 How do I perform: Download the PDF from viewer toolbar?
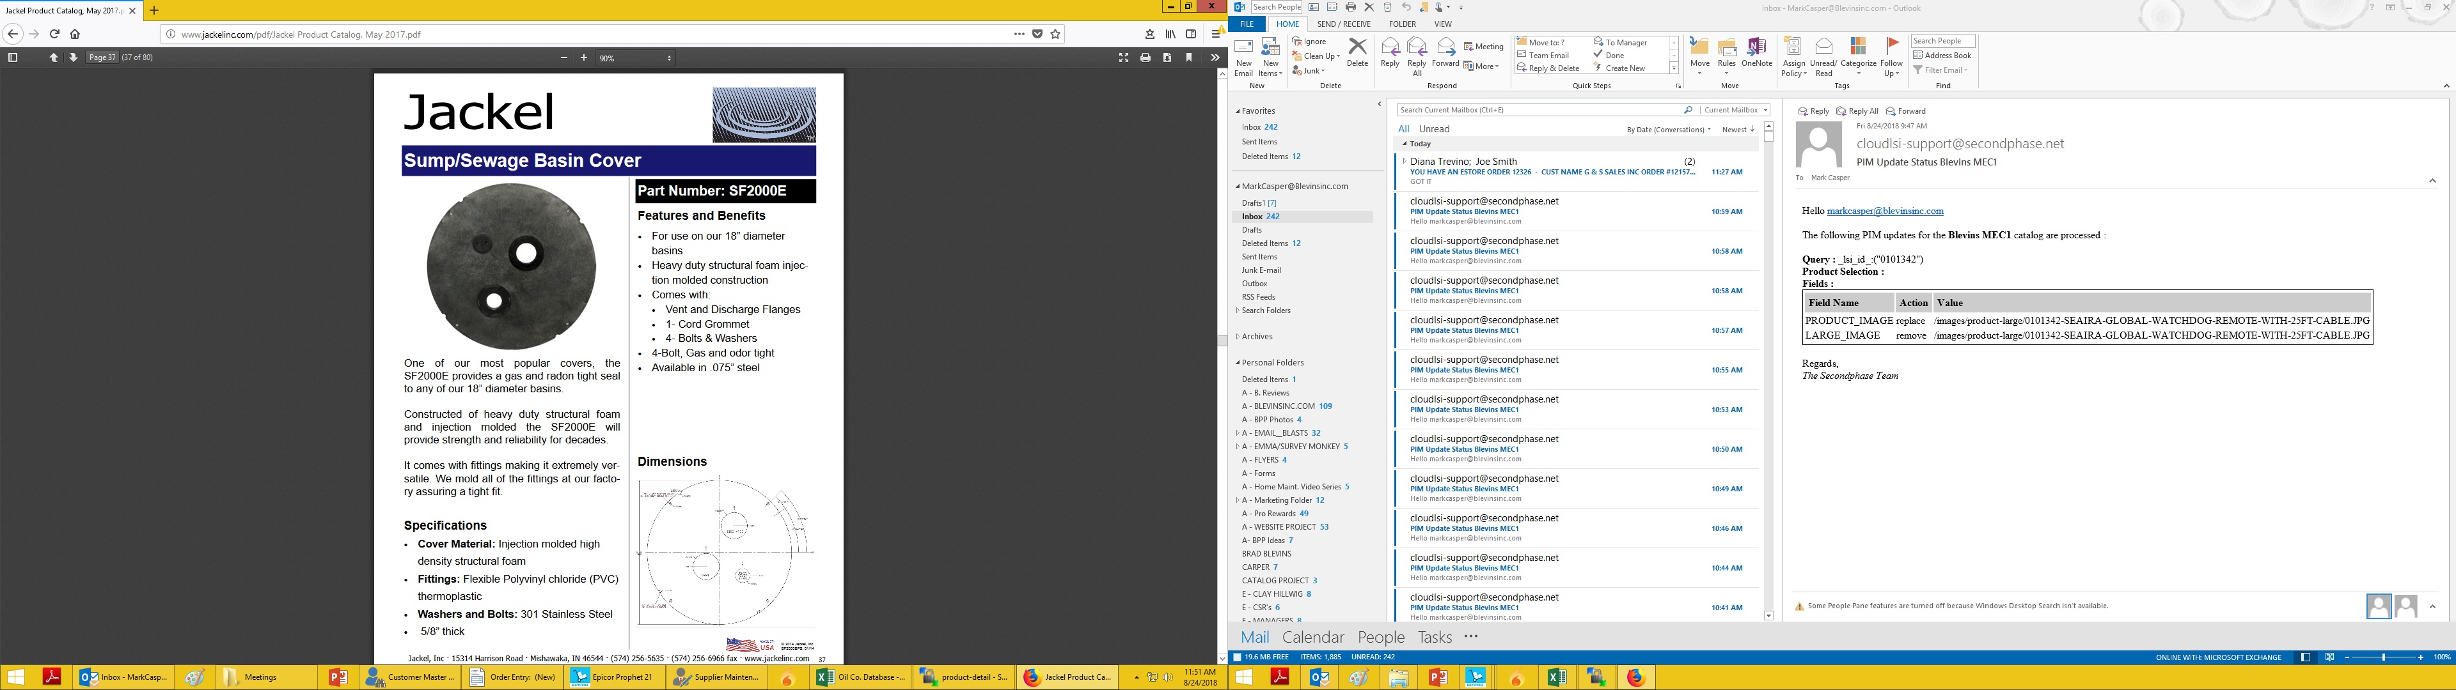point(1167,57)
